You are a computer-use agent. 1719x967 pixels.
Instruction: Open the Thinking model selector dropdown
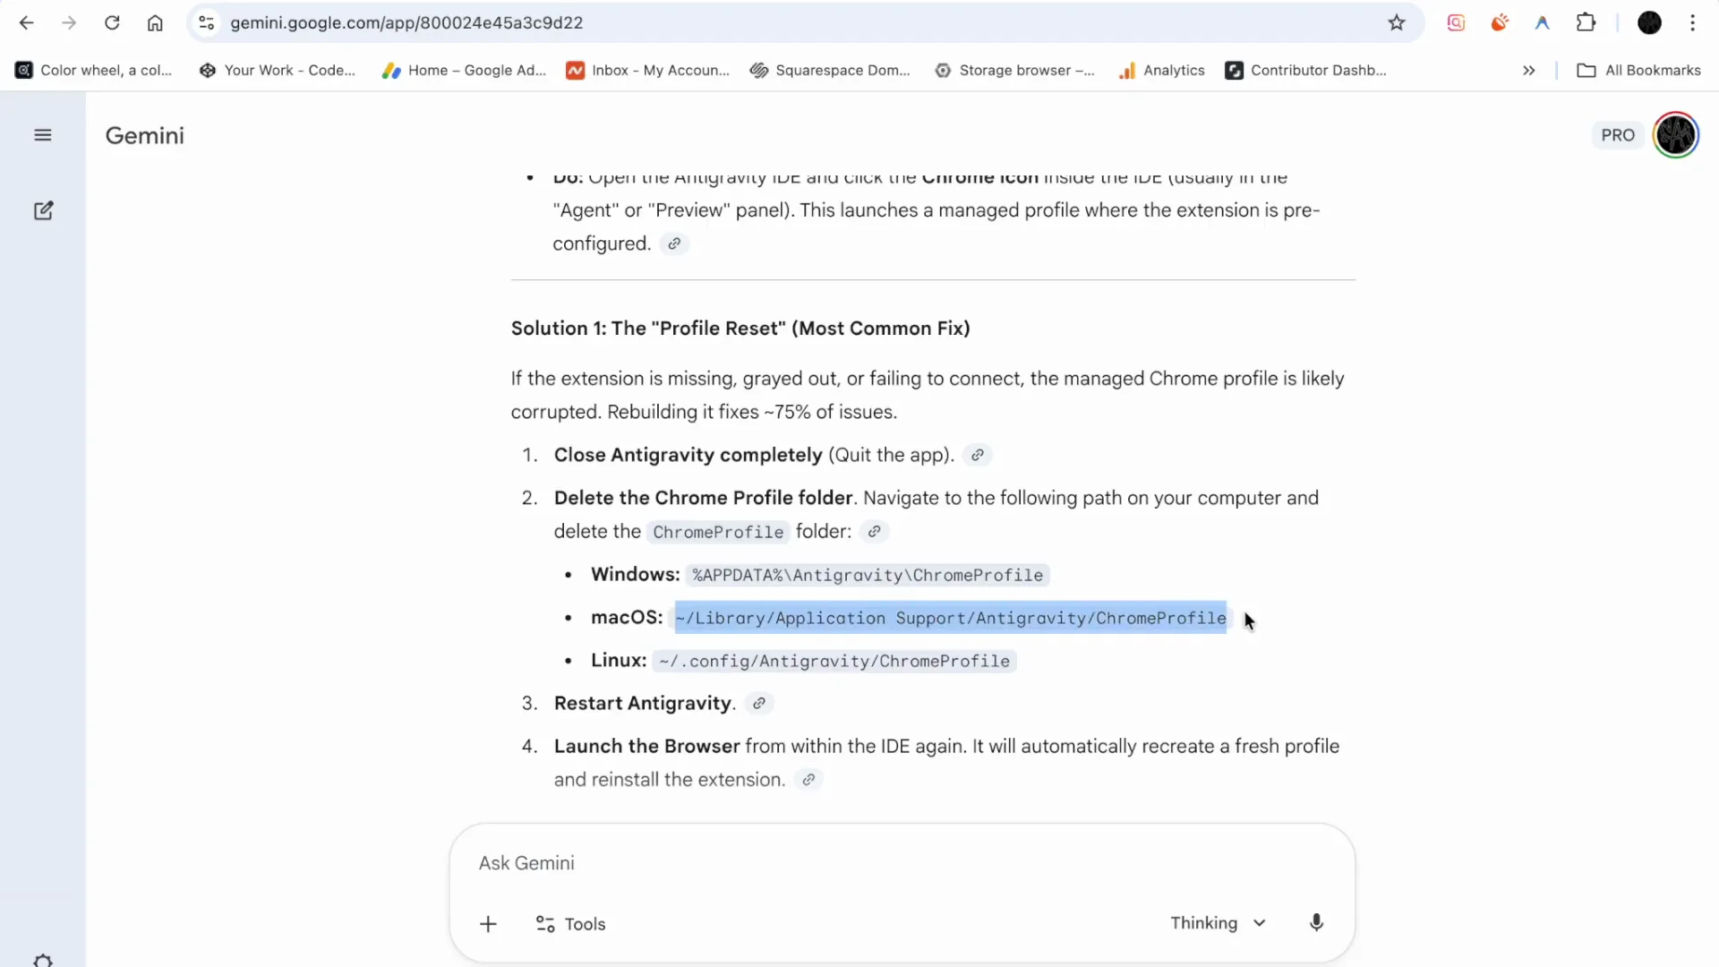point(1218,922)
